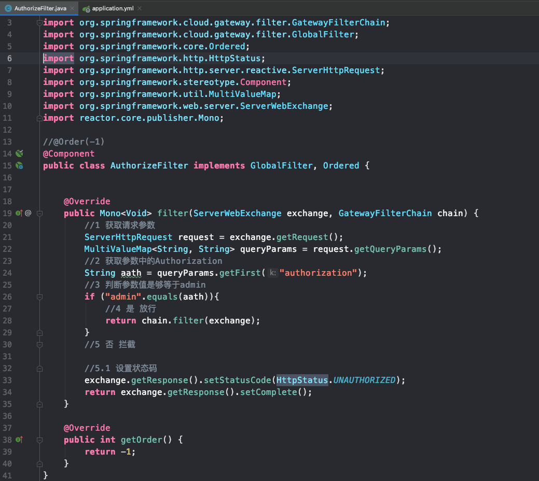Viewport: 539px width, 481px height.
Task: Click the UNAUTHORIZED constant
Action: coord(364,380)
